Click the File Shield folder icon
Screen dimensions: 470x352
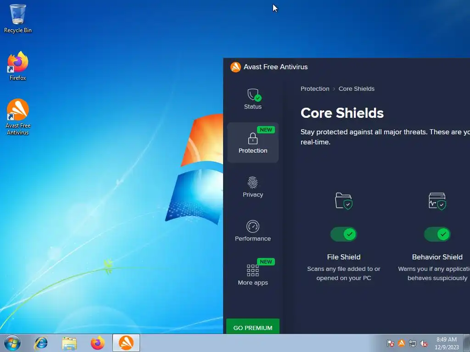[x=343, y=201]
